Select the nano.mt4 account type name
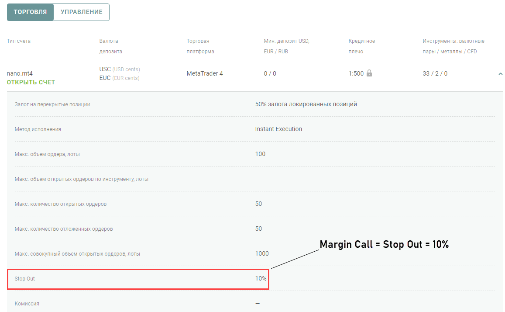Viewport: 505px width, 312px height. click(x=20, y=73)
